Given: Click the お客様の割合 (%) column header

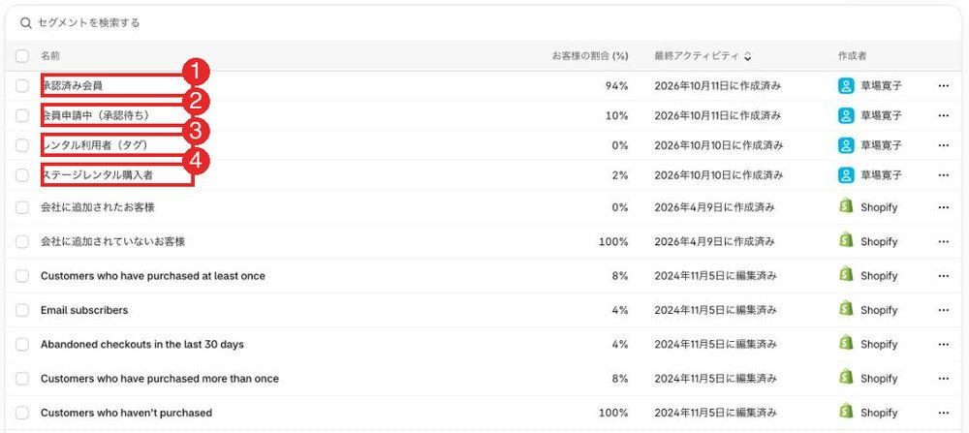Looking at the screenshot, I should [x=589, y=56].
